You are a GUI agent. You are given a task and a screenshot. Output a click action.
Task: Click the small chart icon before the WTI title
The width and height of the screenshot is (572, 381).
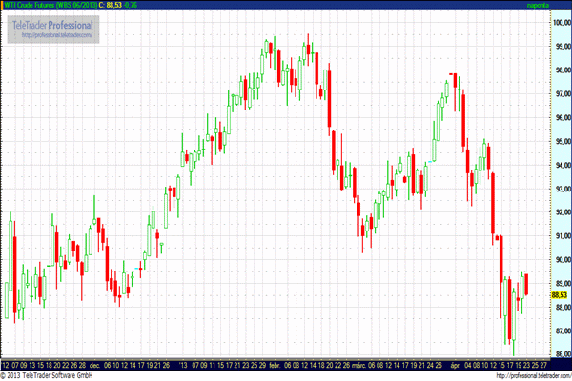point(4,5)
